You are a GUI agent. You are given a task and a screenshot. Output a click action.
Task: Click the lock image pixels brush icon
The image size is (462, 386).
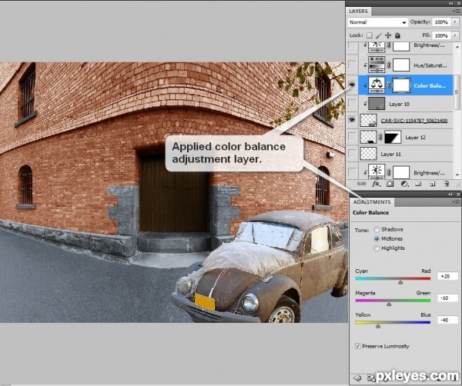[379, 35]
